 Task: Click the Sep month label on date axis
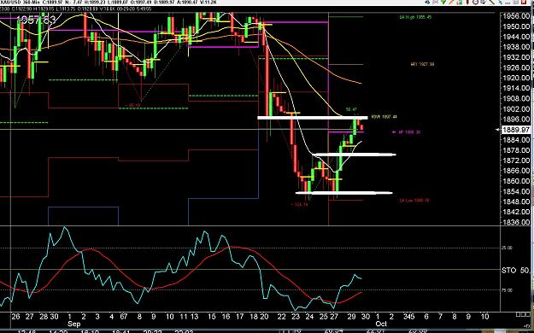[73, 324]
